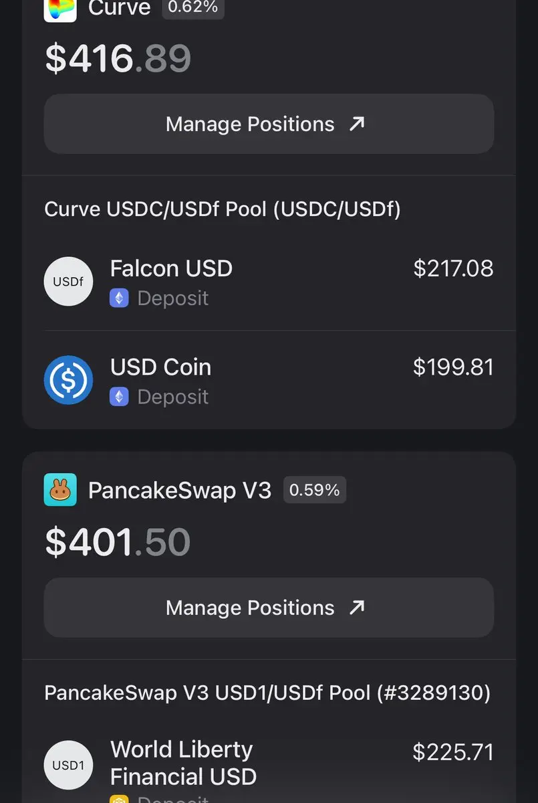Tap the arrow icon in Curve Manage Positions
Viewport: 538px width, 803px height.
click(x=358, y=124)
